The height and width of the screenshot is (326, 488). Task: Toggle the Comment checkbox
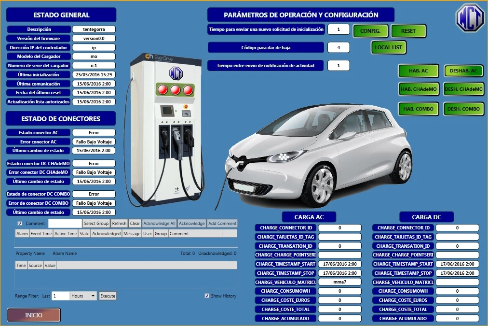coord(20,224)
